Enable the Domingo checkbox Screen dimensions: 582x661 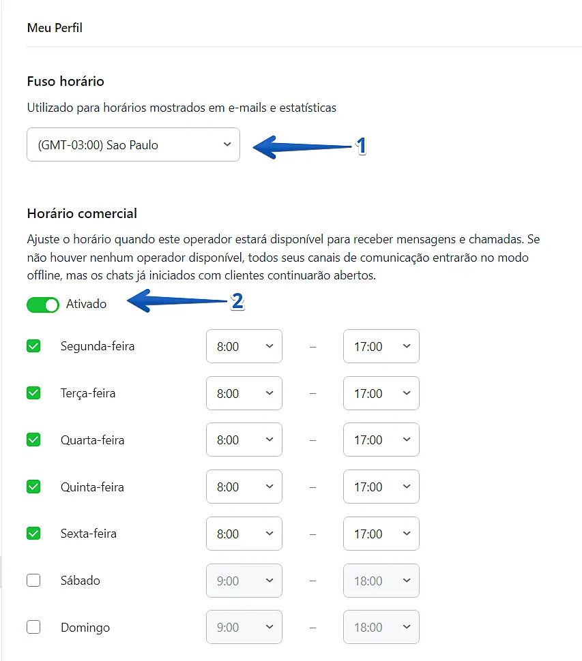(x=33, y=628)
